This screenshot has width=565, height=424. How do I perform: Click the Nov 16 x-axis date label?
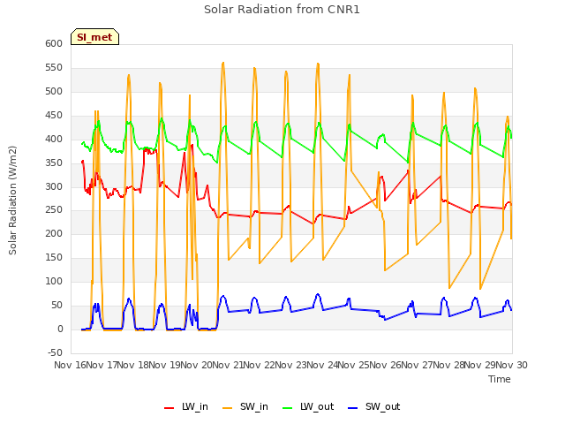70,365
